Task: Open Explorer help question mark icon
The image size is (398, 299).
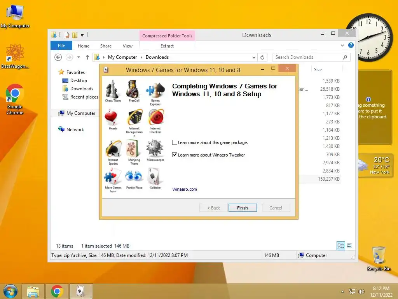Action: click(x=351, y=45)
